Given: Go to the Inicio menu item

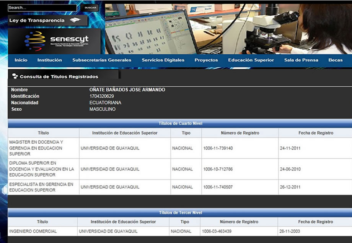Looking at the screenshot, I should [21, 60].
